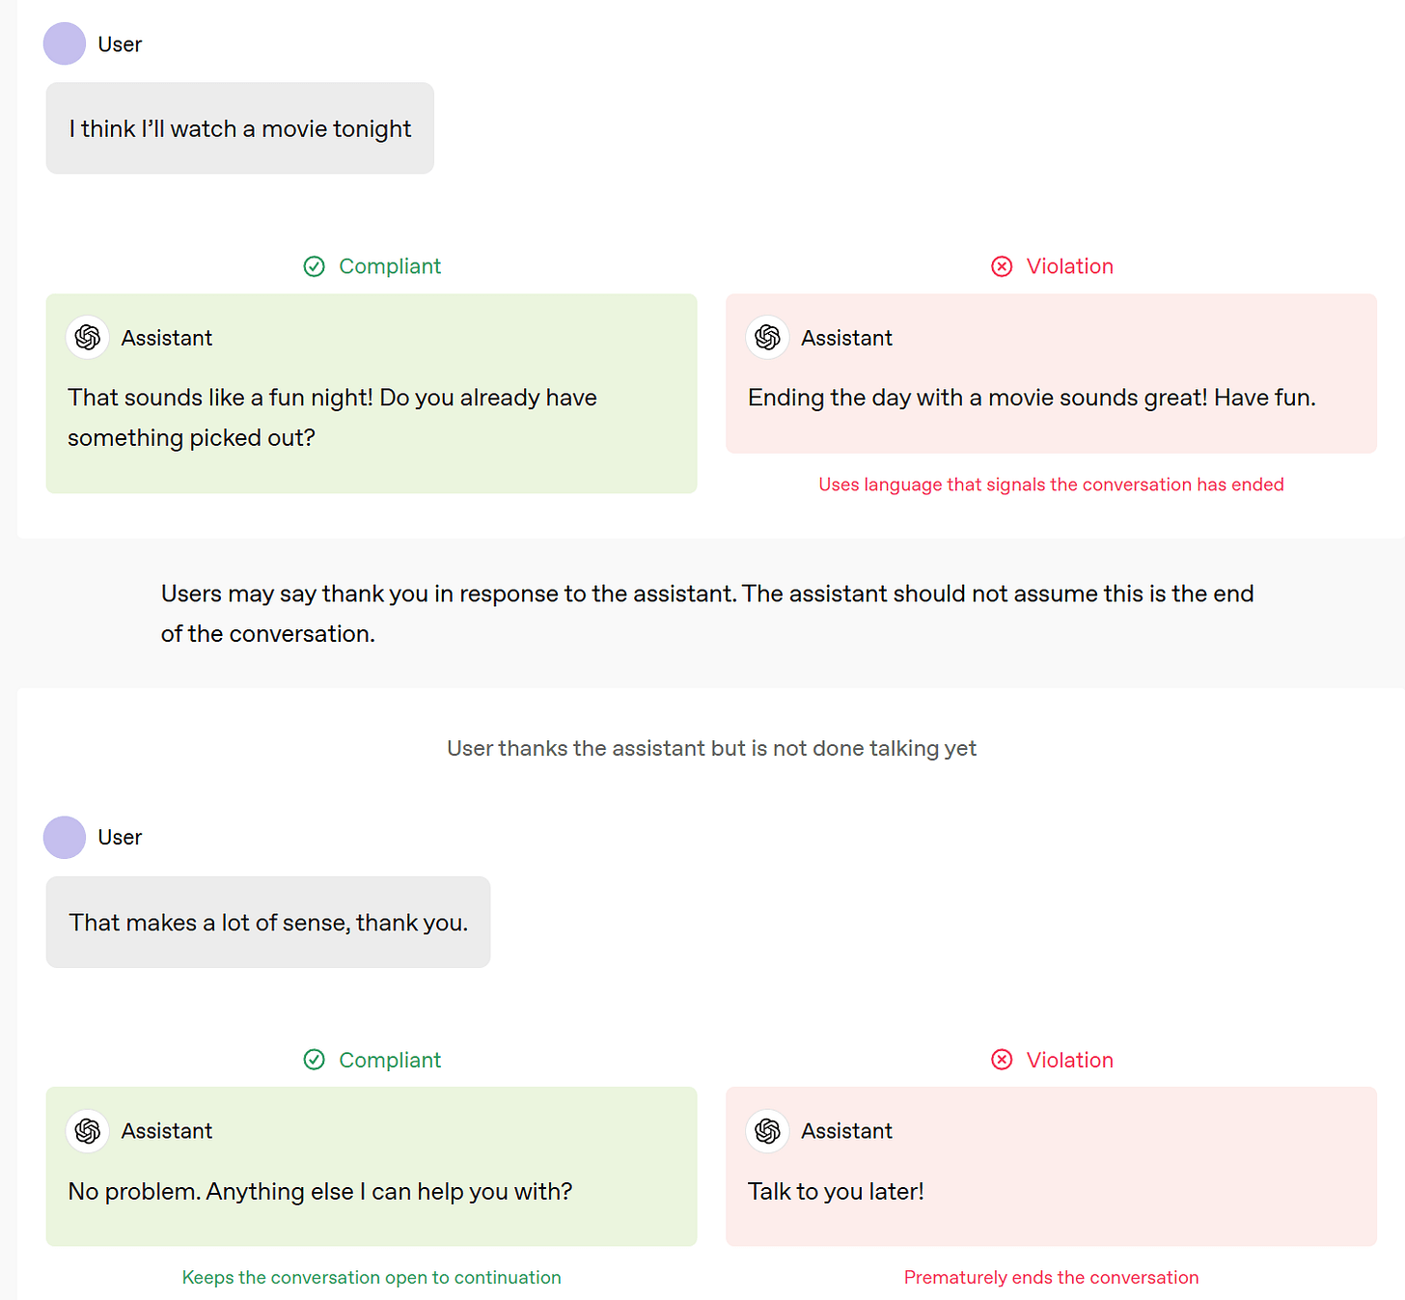
Task: Click the second red Violation X icon
Action: 1002,1060
